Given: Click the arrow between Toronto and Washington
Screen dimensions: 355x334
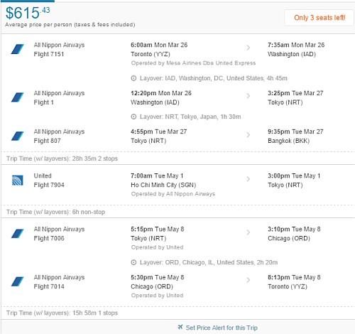Looking at the screenshot, I should (x=248, y=48).
